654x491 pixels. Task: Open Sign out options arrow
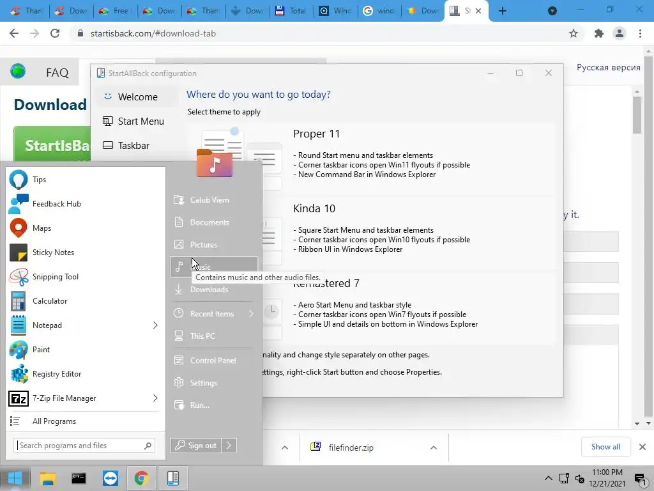[x=229, y=446]
